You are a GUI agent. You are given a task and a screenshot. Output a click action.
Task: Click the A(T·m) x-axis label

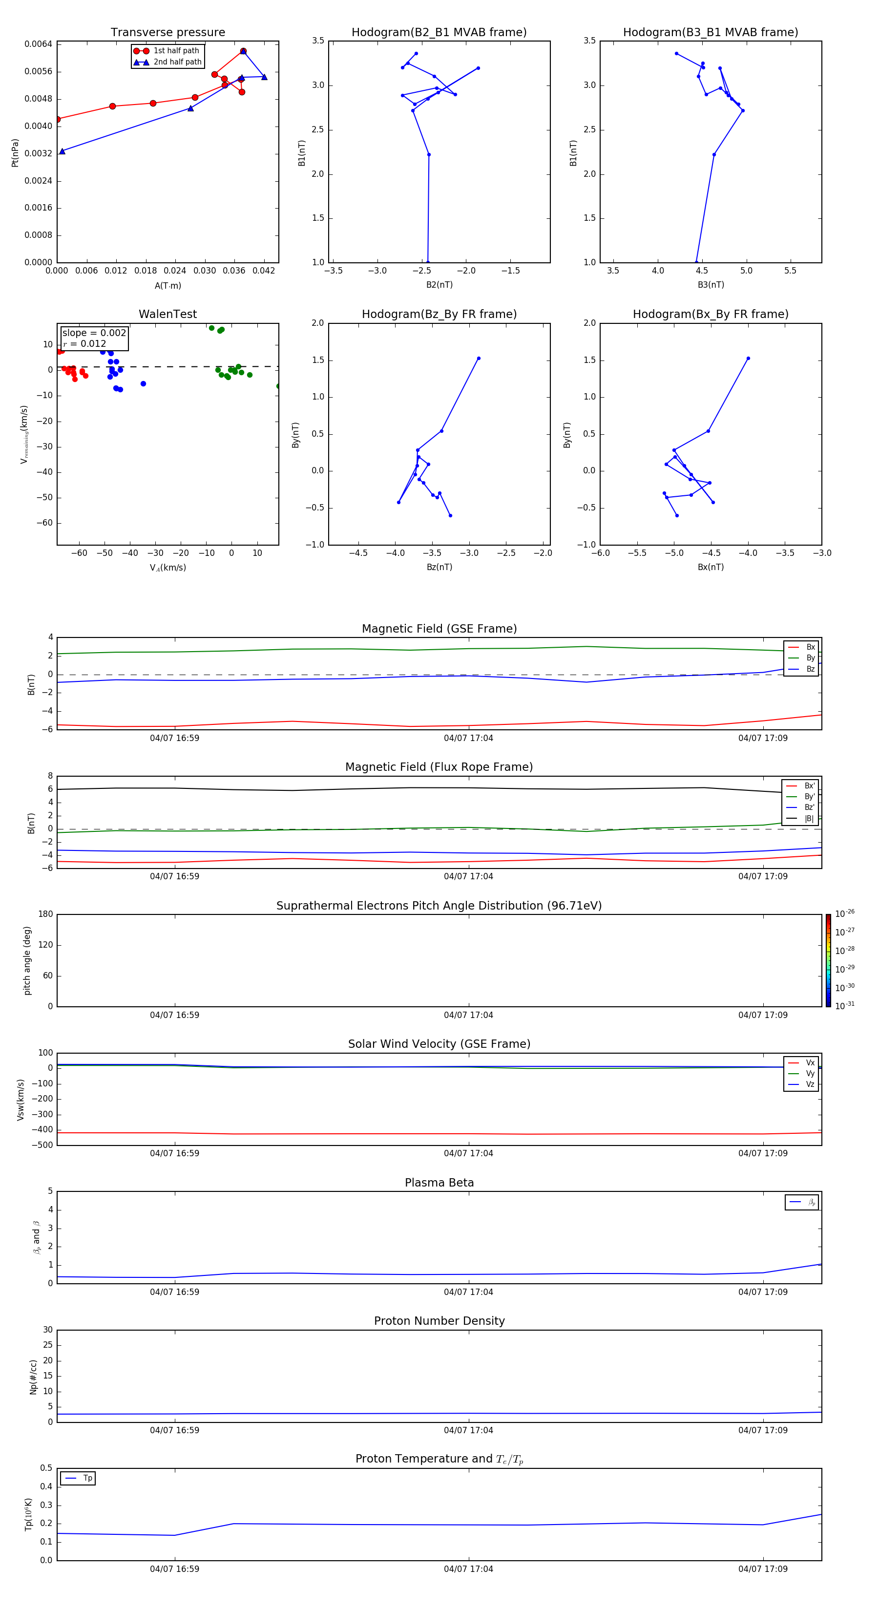tap(167, 286)
